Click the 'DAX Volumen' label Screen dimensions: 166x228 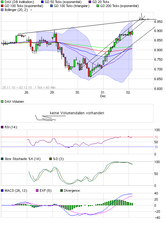tap(14, 102)
